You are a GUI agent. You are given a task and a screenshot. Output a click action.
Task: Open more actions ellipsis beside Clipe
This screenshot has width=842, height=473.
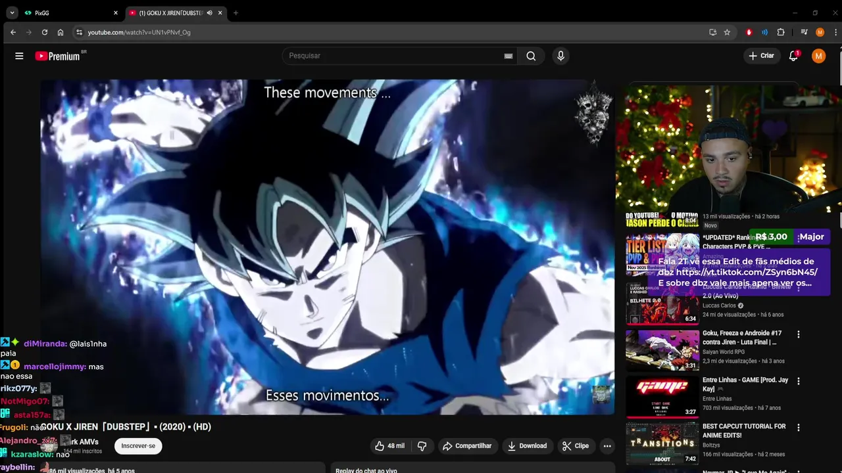(x=607, y=445)
